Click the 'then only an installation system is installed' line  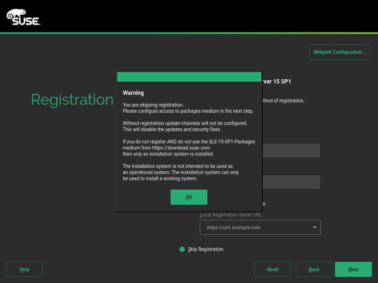click(168, 154)
